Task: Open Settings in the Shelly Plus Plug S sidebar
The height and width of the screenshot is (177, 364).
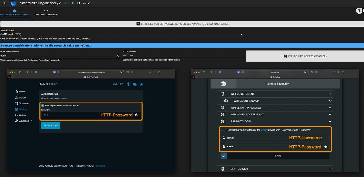Action: point(21,109)
